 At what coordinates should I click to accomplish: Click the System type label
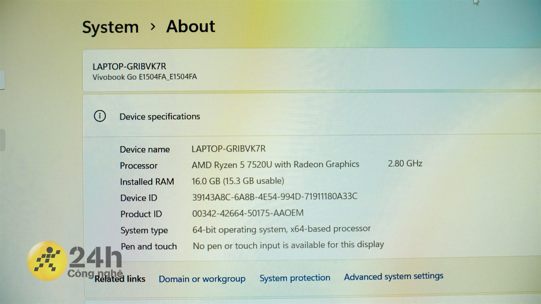click(x=144, y=231)
